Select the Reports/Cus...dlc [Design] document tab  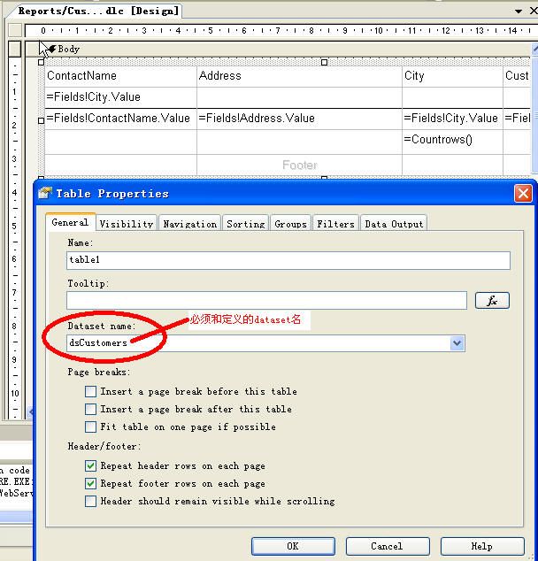point(99,11)
